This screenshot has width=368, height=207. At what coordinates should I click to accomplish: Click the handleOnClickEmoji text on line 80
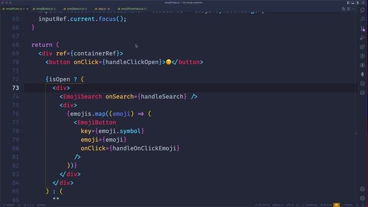pos(144,148)
